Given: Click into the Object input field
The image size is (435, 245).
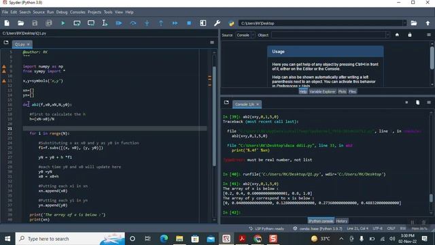Looking at the screenshot, I should tap(328, 35).
